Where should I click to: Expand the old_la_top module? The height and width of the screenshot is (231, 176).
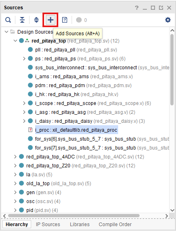point(15,184)
